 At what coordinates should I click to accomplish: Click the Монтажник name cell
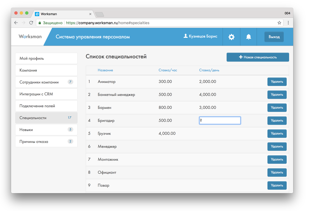108,159
